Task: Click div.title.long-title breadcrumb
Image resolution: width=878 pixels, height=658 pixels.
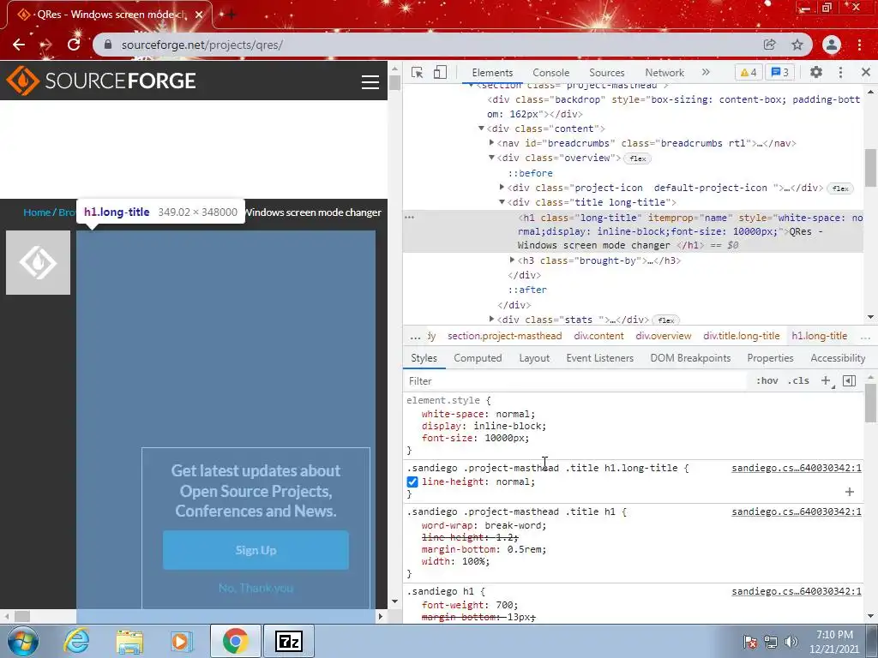Action: pos(742,336)
